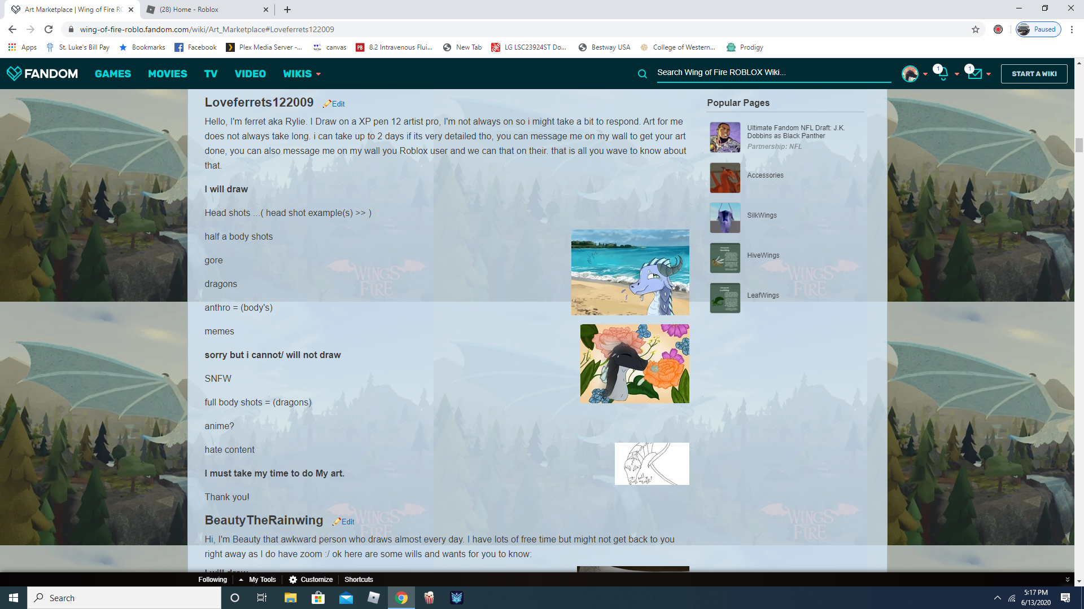
Task: Open the user avatar dropdown arrow
Action: pyautogui.click(x=925, y=74)
